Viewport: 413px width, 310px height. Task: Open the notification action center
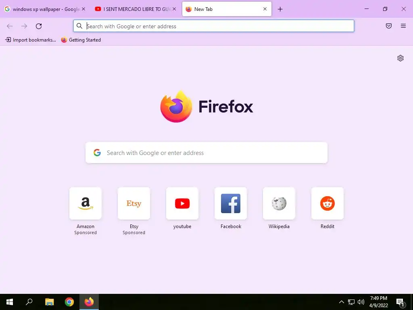(x=400, y=302)
